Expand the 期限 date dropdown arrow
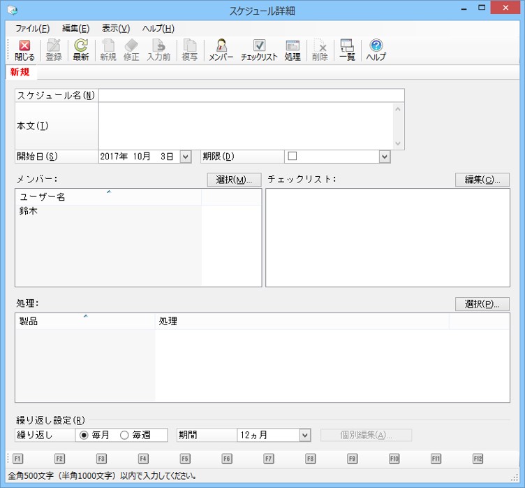This screenshot has height=488, width=525. 384,157
